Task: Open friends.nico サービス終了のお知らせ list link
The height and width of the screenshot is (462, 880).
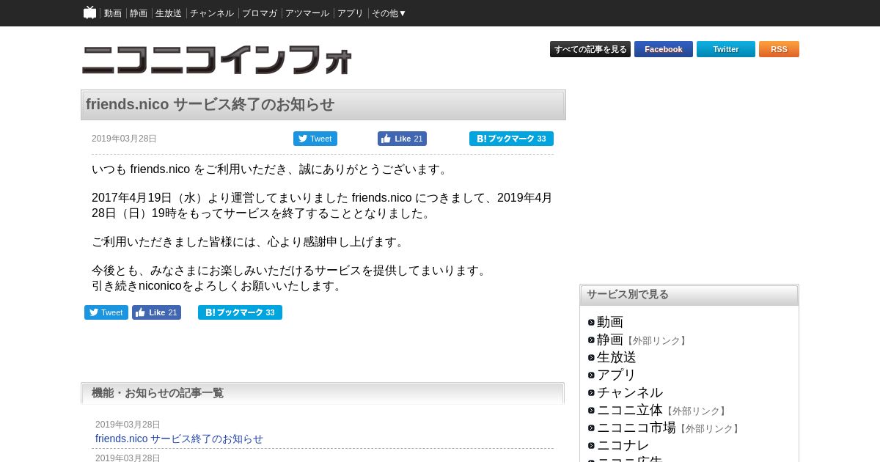Action: [x=179, y=439]
